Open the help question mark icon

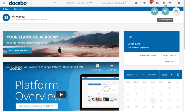click(136, 3)
